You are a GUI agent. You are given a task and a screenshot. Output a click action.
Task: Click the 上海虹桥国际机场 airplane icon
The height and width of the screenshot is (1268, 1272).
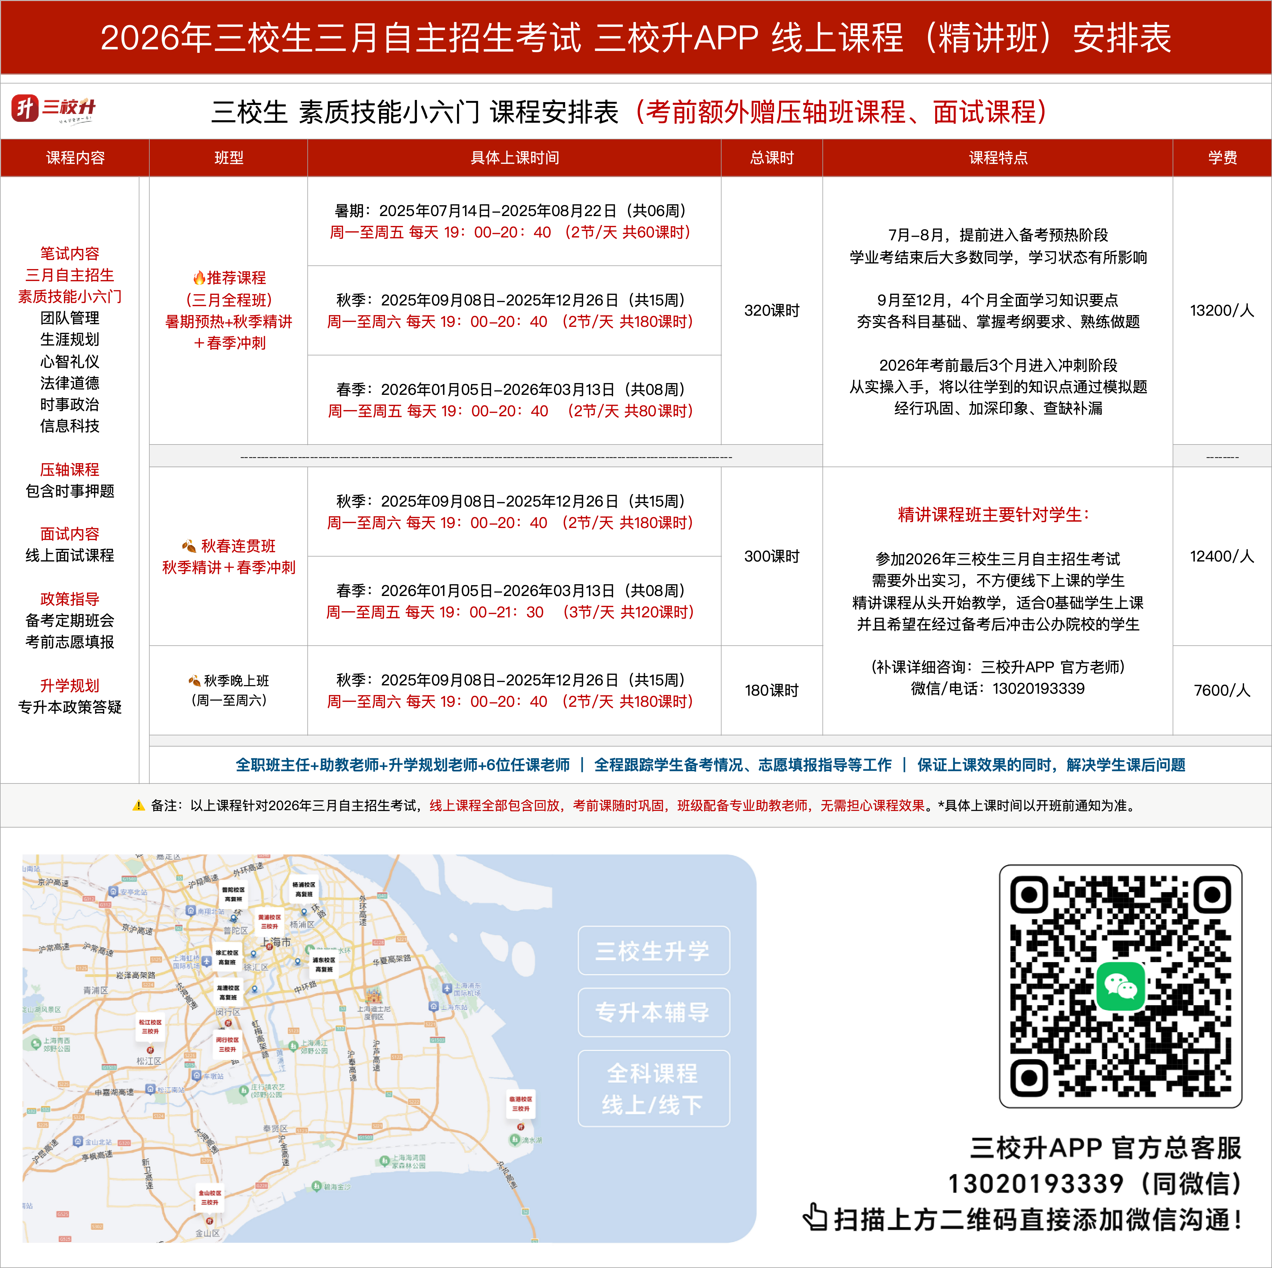click(206, 961)
